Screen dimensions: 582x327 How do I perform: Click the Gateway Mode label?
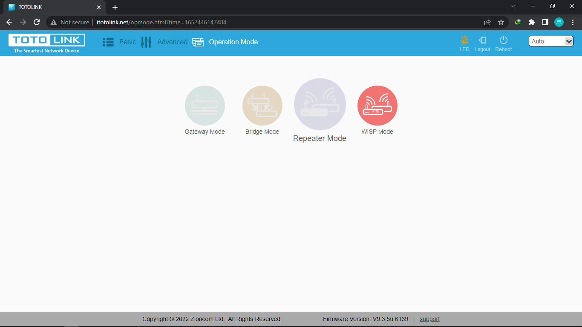pyautogui.click(x=205, y=132)
